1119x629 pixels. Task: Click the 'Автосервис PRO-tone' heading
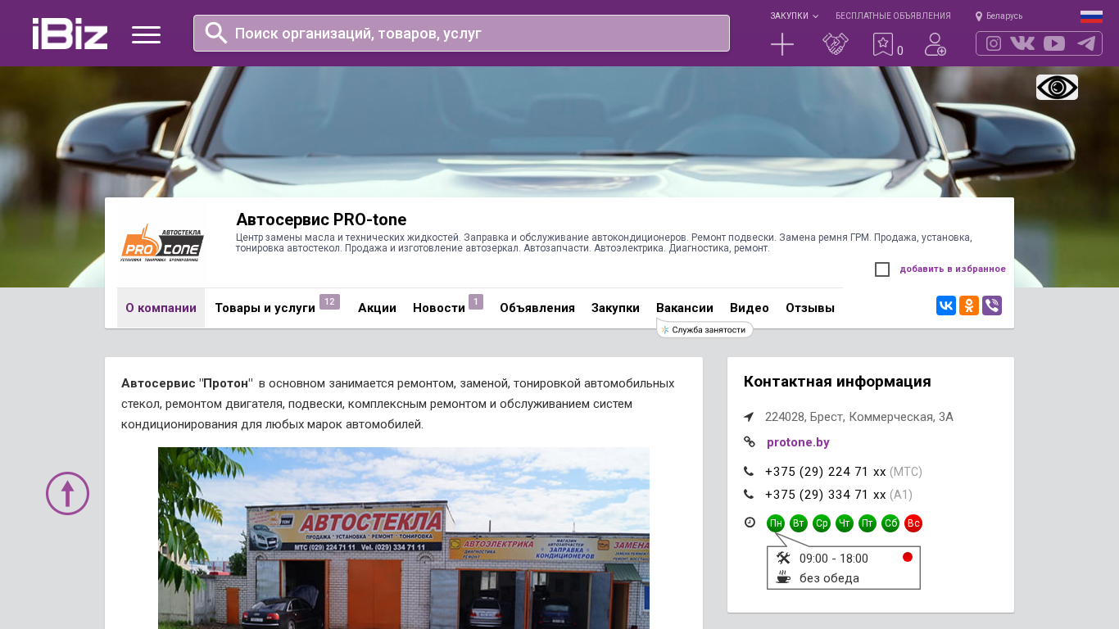coord(321,219)
